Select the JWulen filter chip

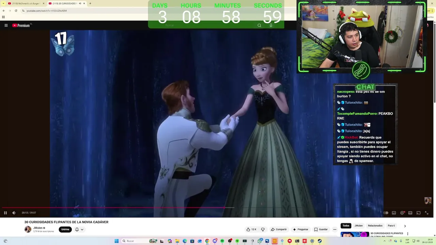(359, 226)
